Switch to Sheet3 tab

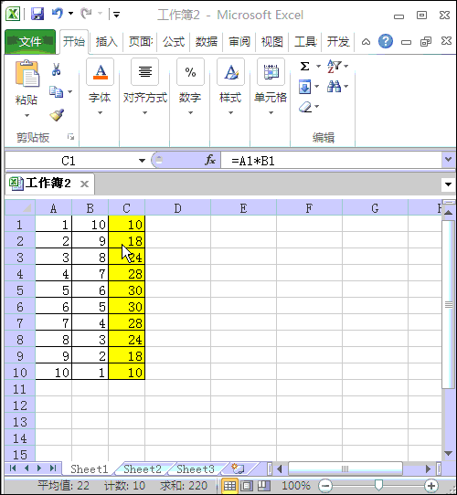(196, 469)
